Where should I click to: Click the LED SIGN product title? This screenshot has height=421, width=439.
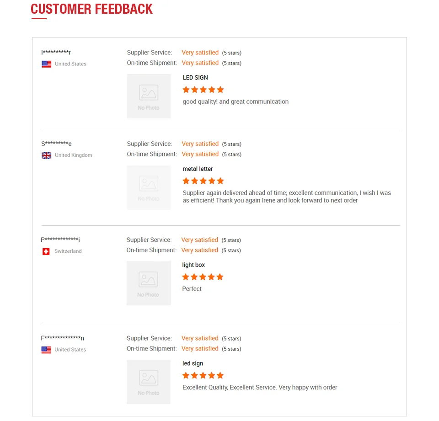(195, 78)
